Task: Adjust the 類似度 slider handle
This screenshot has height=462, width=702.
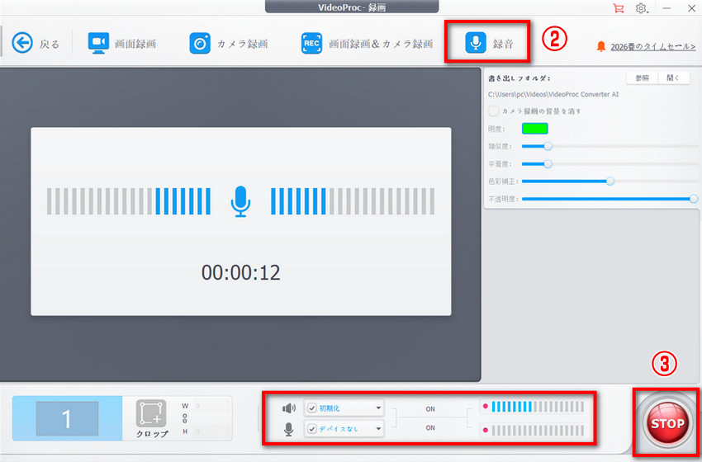Action: pos(548,146)
